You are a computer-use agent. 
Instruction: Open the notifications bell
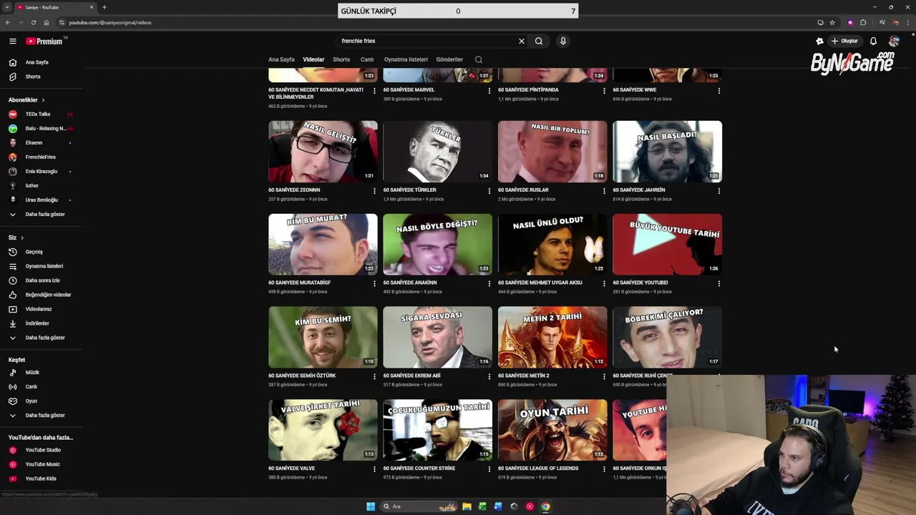(x=873, y=41)
